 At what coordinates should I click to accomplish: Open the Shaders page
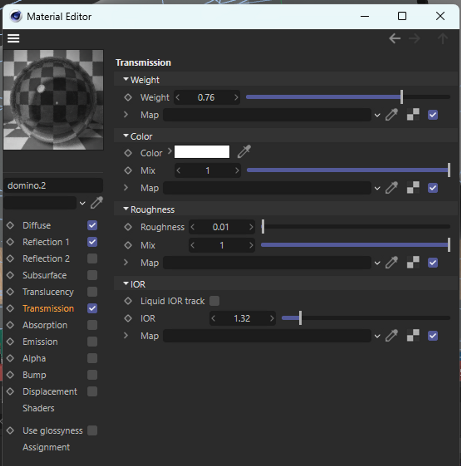[39, 408]
